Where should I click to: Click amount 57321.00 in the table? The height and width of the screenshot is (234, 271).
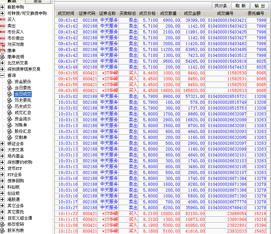[x=195, y=96]
